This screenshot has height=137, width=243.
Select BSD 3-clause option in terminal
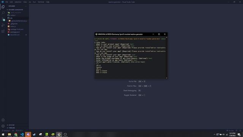[x=101, y=71]
